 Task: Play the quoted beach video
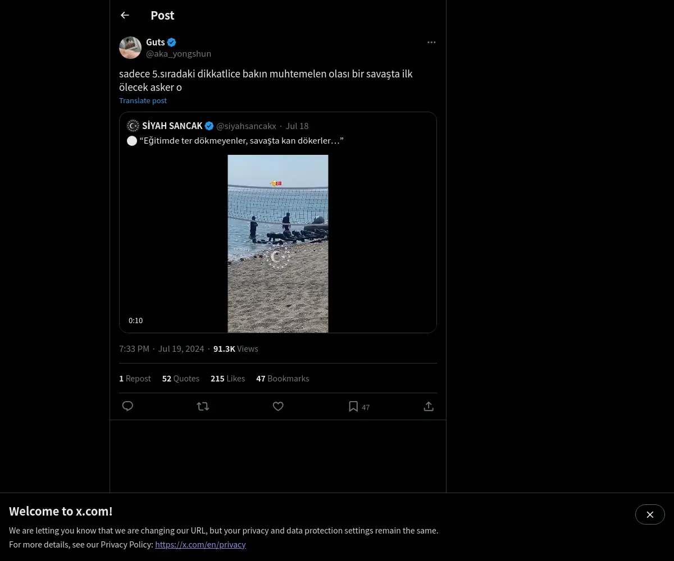278,243
